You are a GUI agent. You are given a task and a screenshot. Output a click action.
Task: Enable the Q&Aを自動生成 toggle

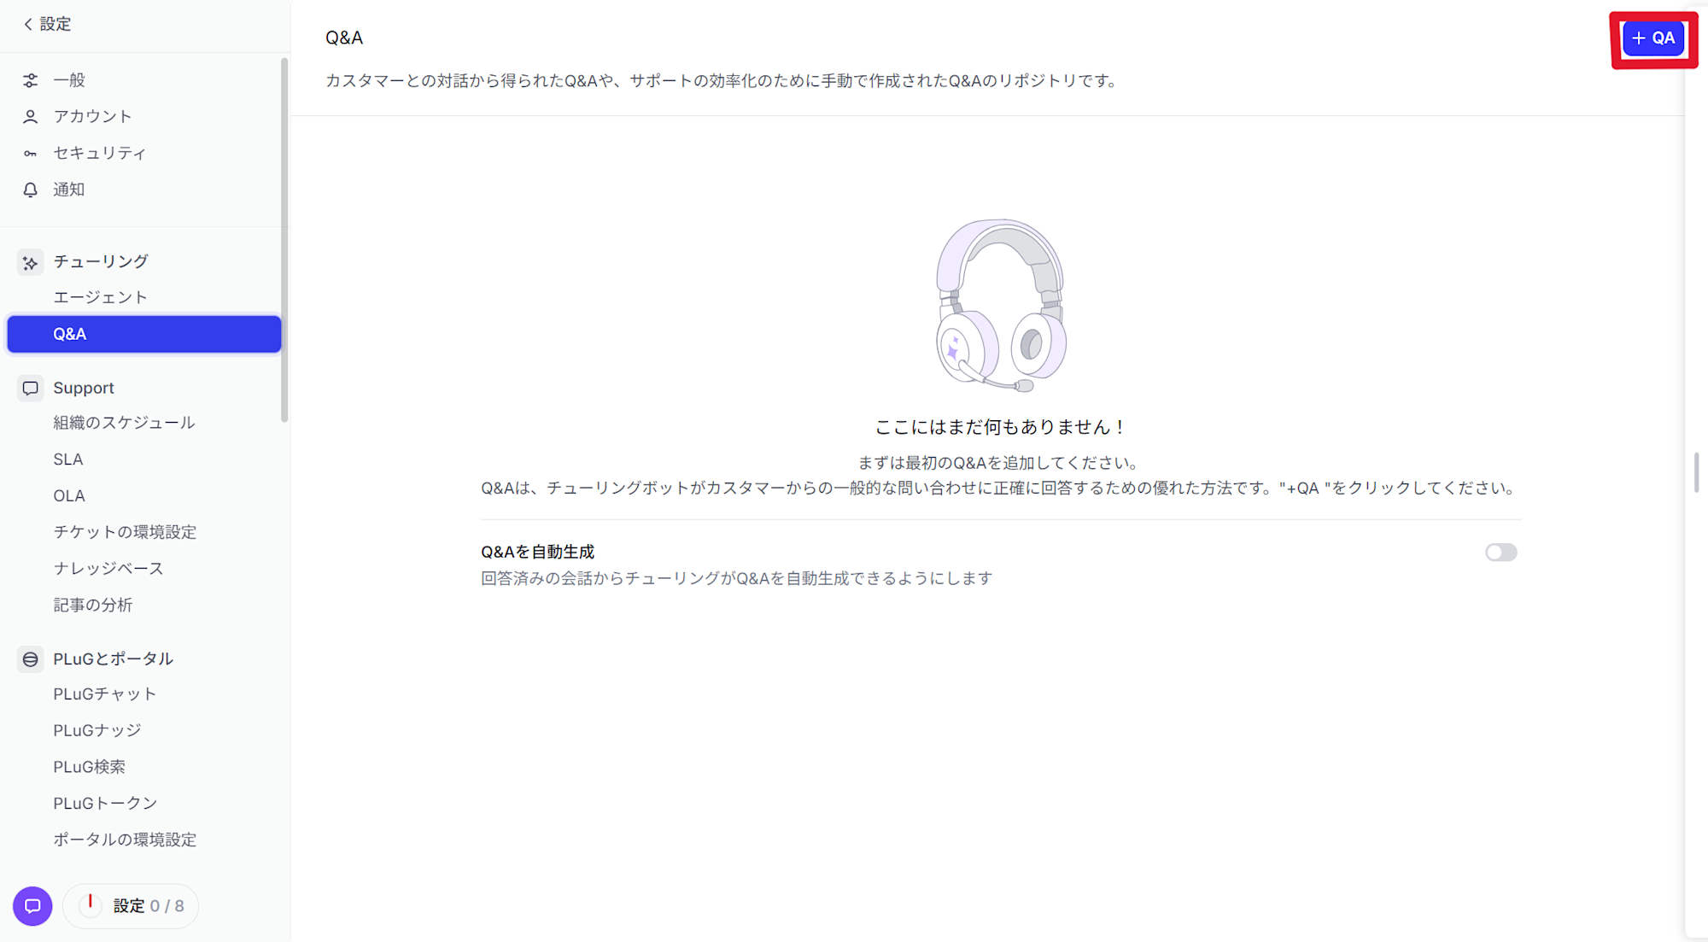tap(1501, 553)
